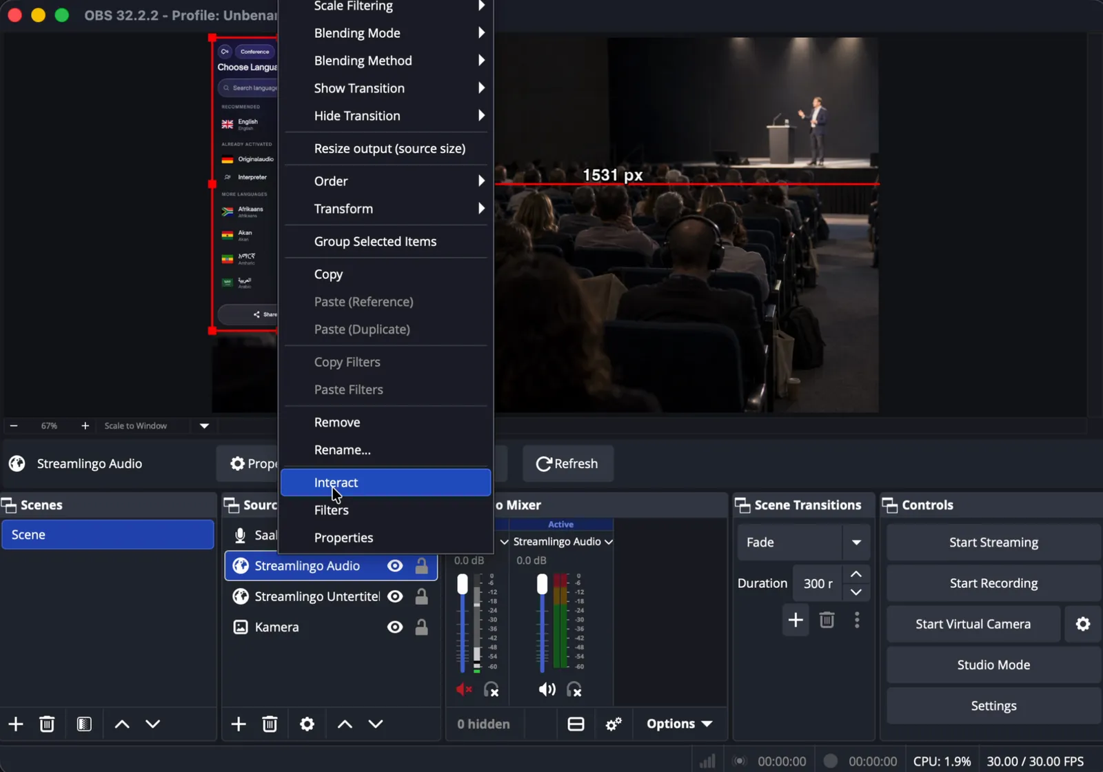Choose Properties from context menu
Screen dimensions: 1103x772
(x=386, y=538)
